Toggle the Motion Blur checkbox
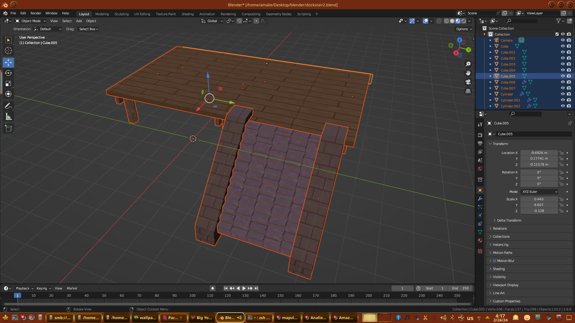Viewport: 575px width, 323px height. [x=494, y=261]
